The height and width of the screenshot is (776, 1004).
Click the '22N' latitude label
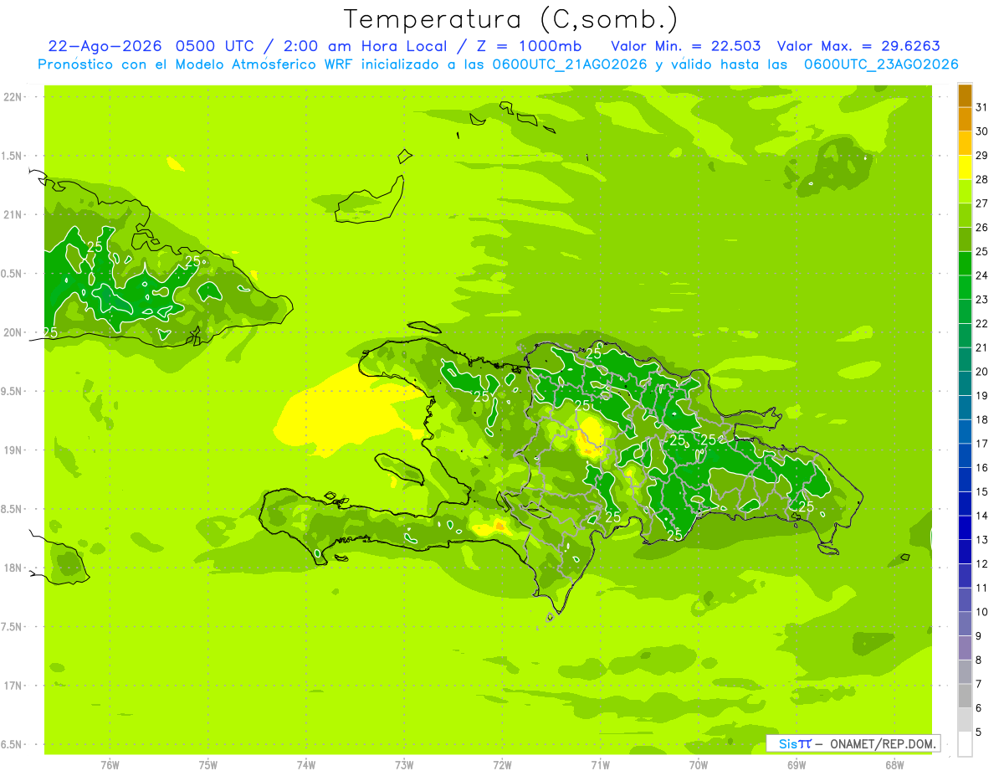click(x=12, y=97)
